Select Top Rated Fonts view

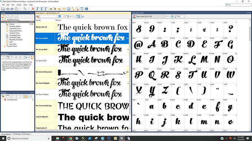point(15,29)
